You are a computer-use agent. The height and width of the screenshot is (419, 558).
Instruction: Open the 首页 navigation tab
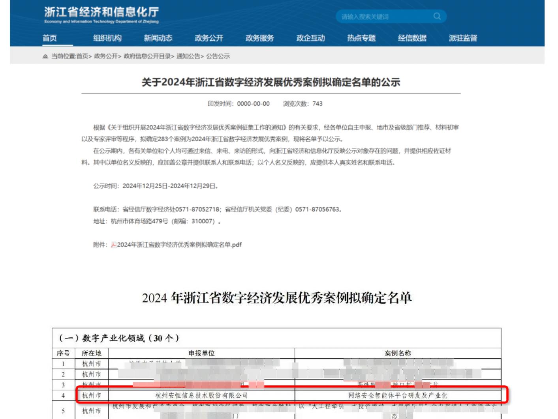(50, 38)
